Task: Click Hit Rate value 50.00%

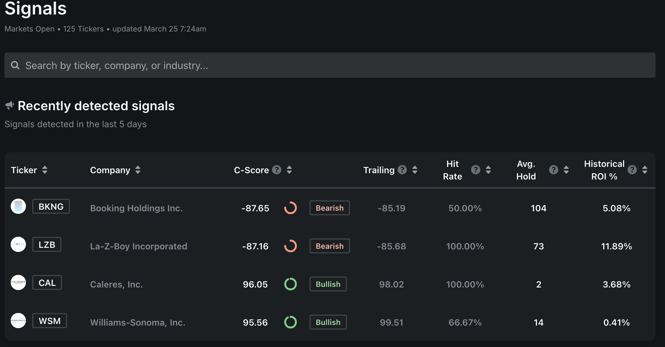Action: click(465, 208)
